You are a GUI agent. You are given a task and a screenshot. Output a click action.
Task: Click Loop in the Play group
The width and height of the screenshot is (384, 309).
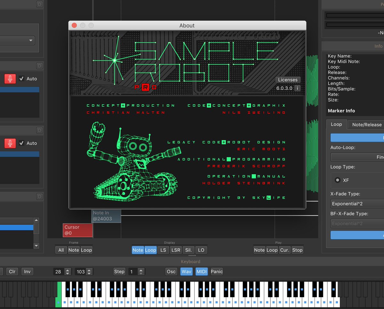272,250
